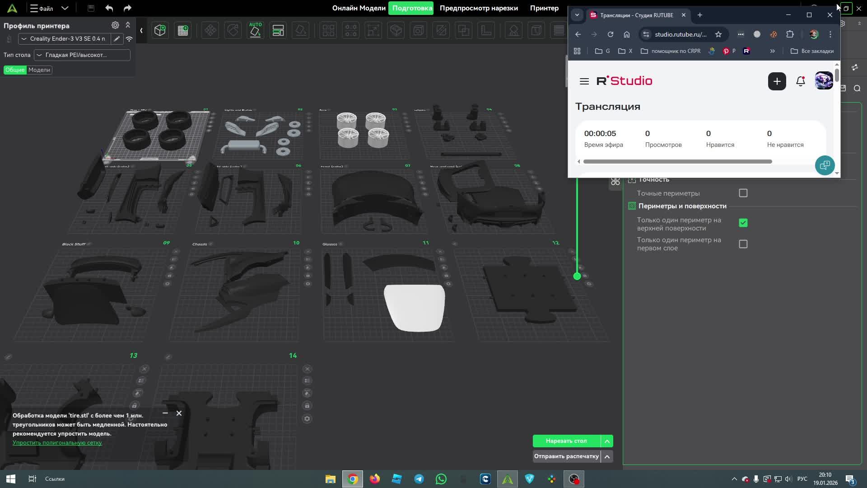The image size is (867, 488).
Task: Switch to the 'Общие' settings toggle
Action: pos(15,70)
